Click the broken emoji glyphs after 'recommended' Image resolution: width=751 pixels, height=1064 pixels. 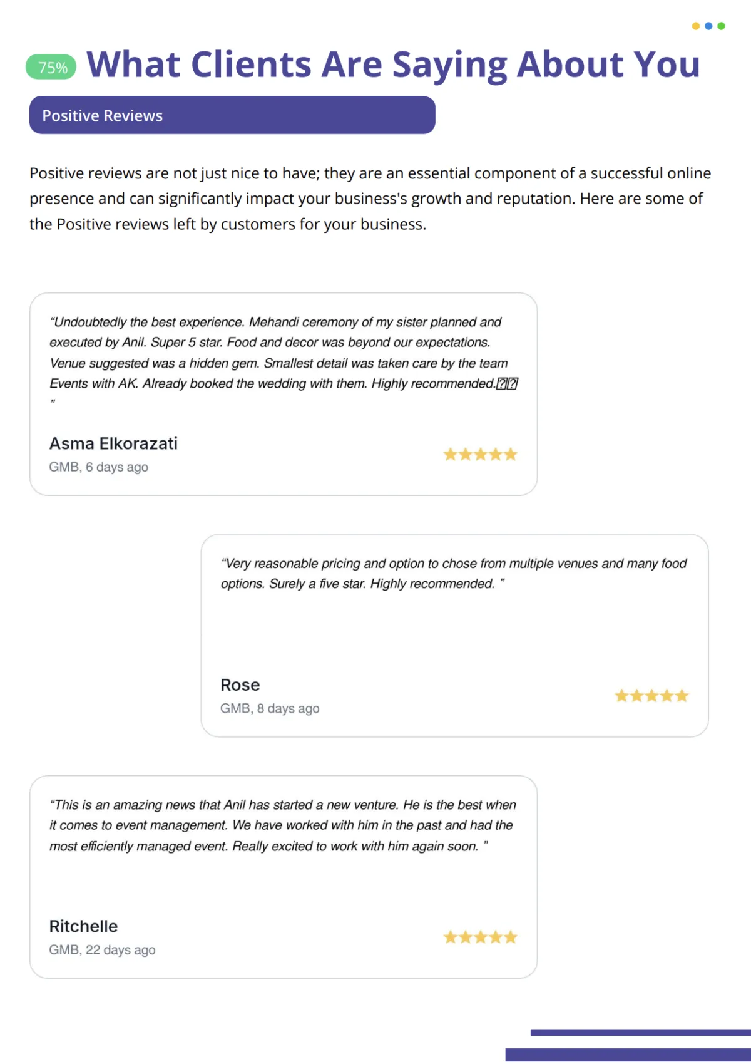pos(507,384)
